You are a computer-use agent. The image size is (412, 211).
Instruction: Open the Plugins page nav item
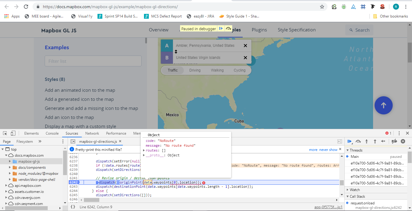[259, 30]
